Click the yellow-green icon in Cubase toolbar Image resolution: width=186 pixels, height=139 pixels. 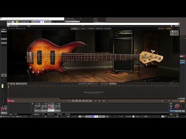[x=17, y=22]
